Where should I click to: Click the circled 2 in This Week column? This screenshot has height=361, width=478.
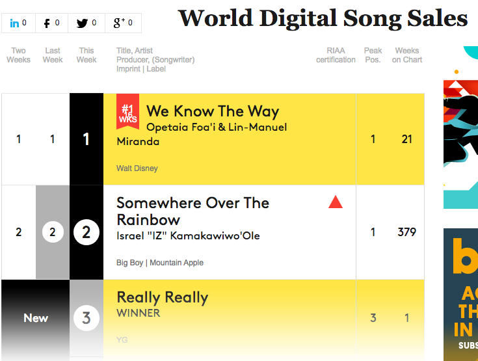86,232
